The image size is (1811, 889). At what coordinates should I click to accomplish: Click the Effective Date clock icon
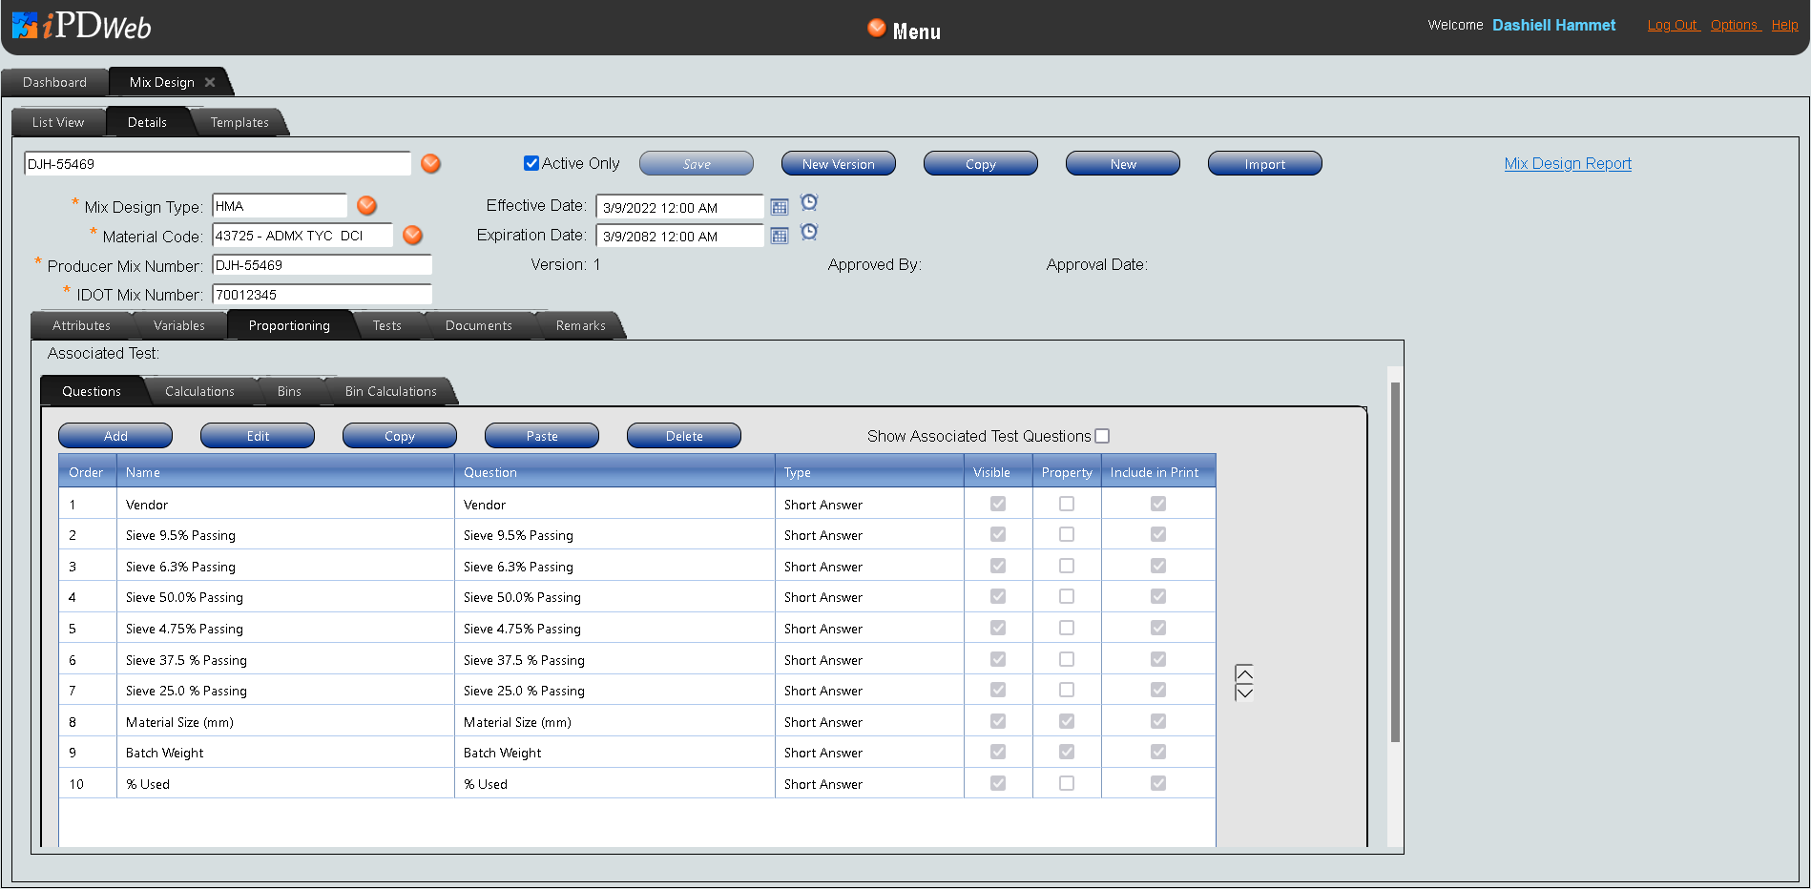pyautogui.click(x=809, y=202)
